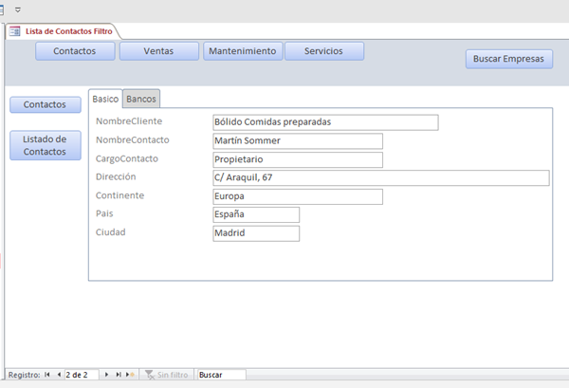Select the Lista de Contactos Filtro tab

coord(68,31)
